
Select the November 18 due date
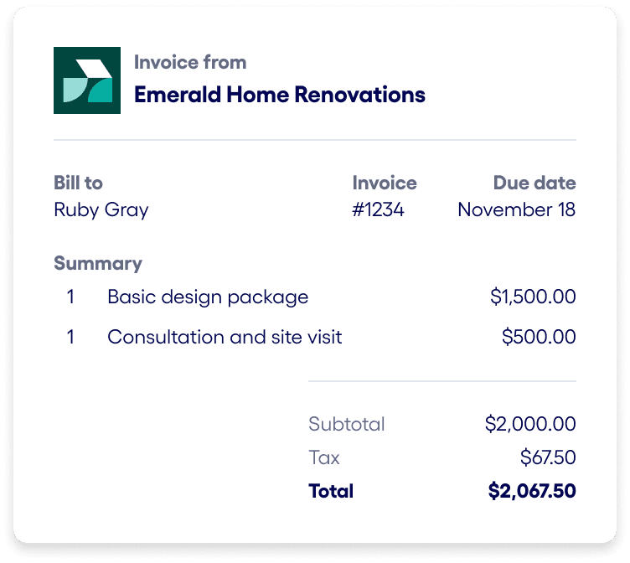516,209
